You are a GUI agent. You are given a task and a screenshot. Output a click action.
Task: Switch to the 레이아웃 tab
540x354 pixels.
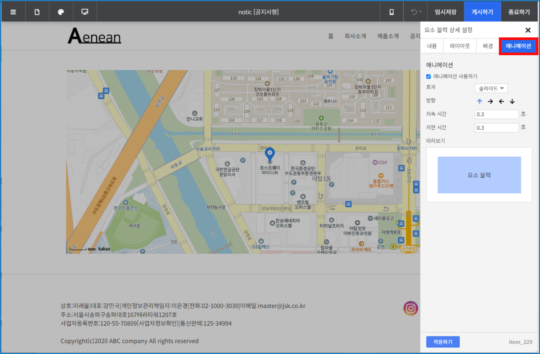pyautogui.click(x=460, y=46)
